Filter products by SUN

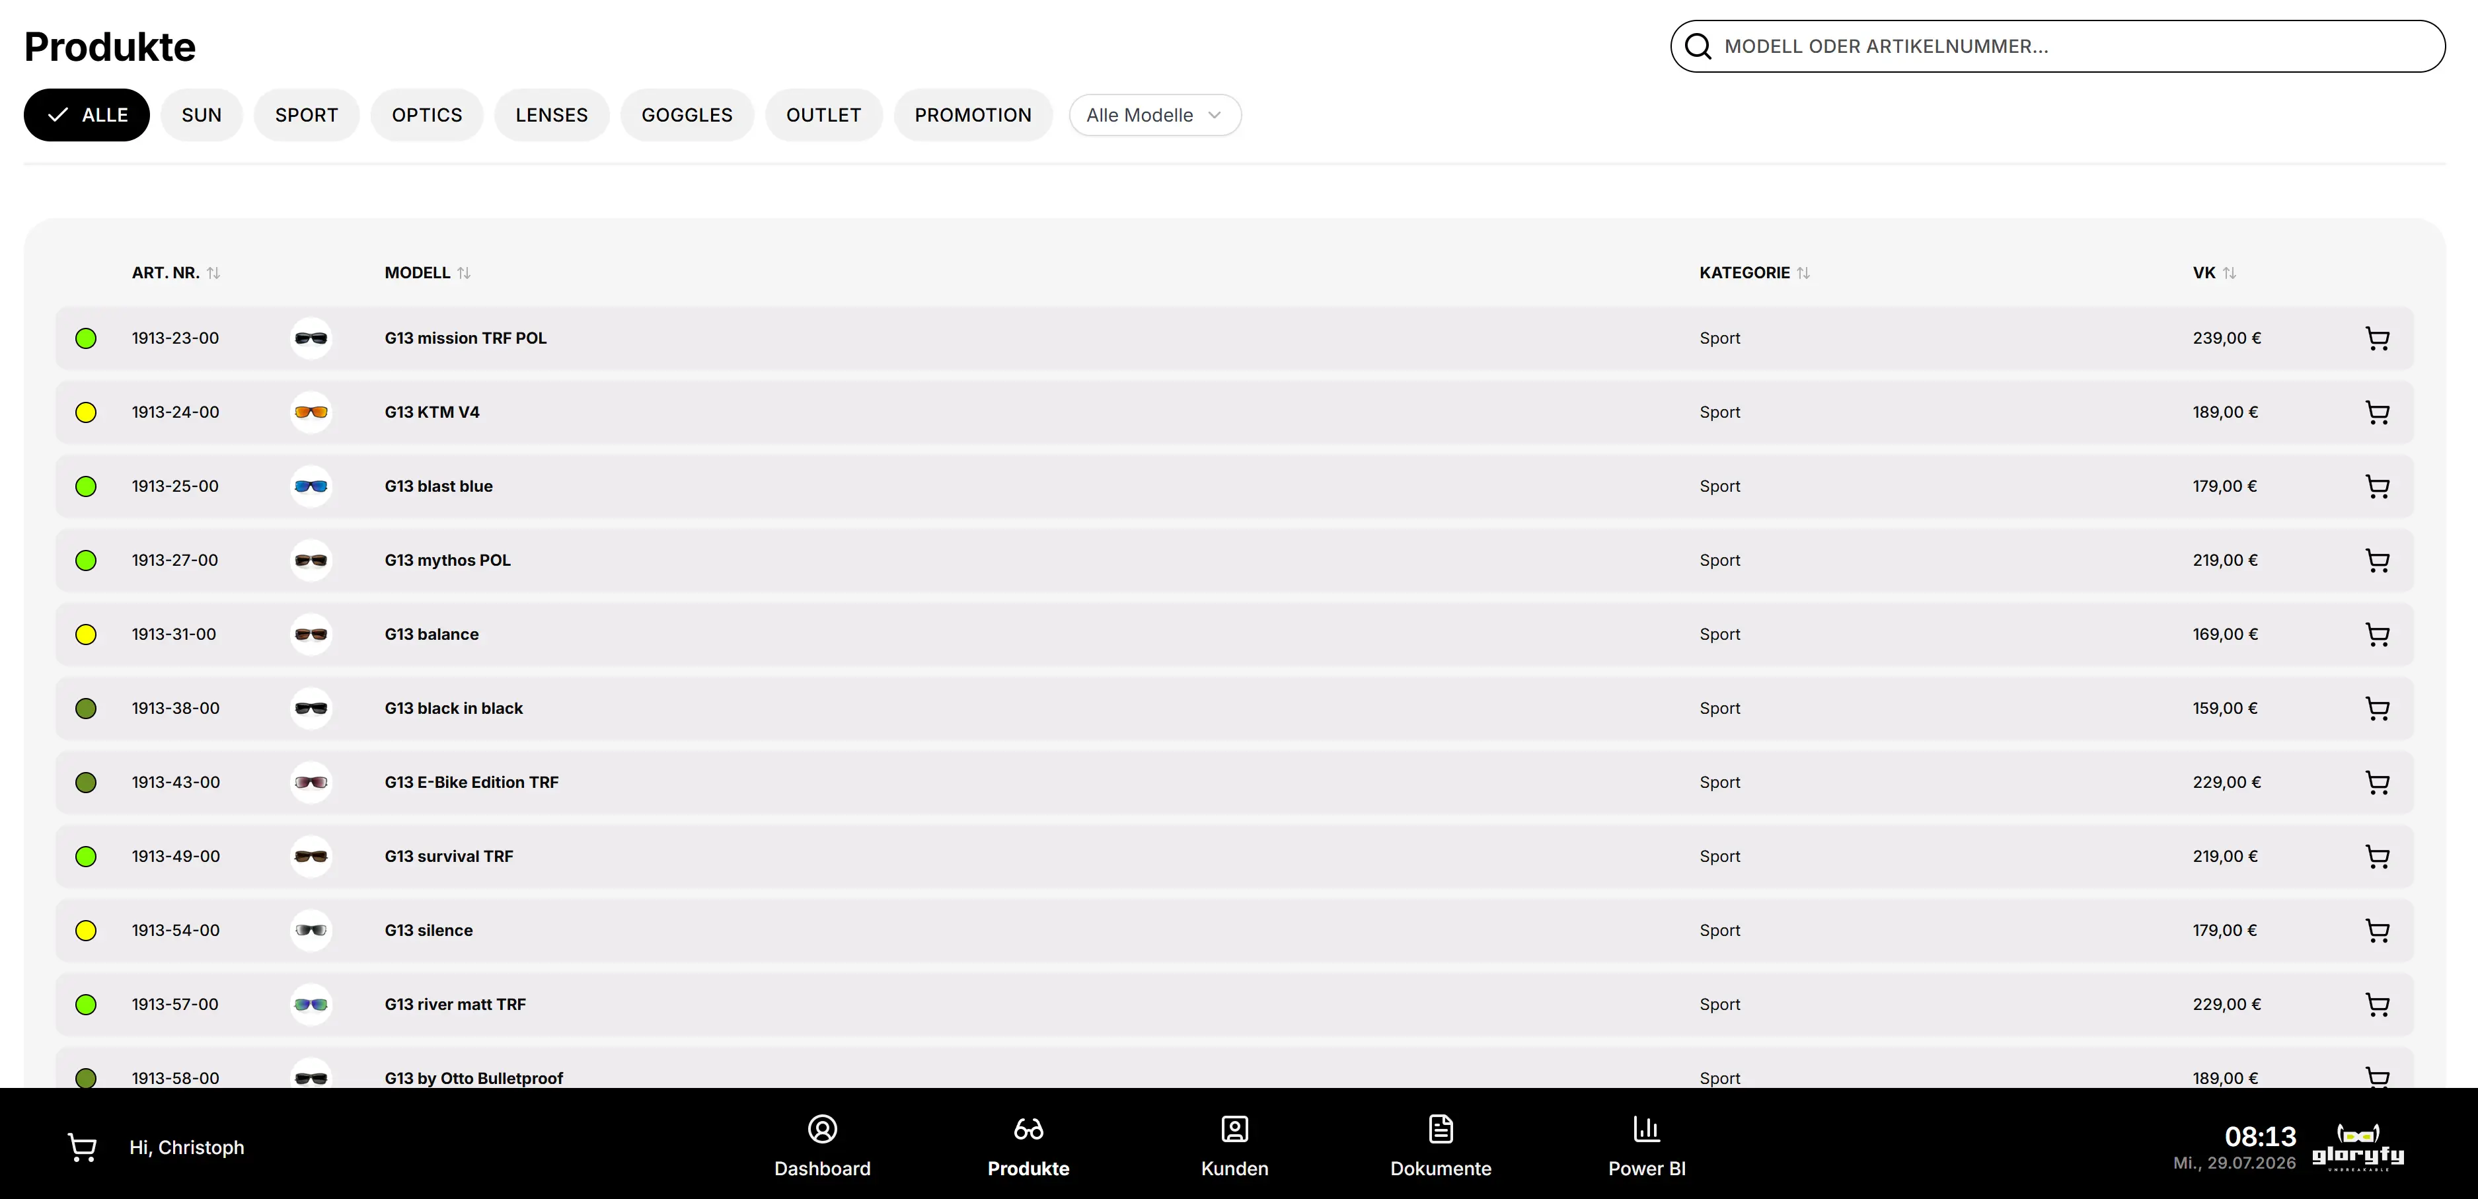202,116
